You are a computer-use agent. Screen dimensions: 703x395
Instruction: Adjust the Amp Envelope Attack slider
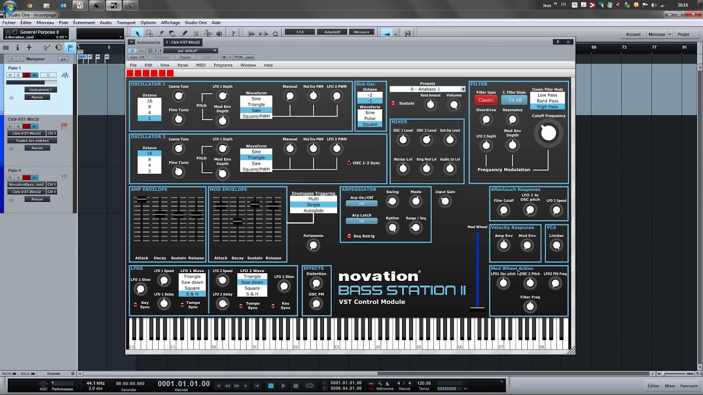pyautogui.click(x=142, y=201)
